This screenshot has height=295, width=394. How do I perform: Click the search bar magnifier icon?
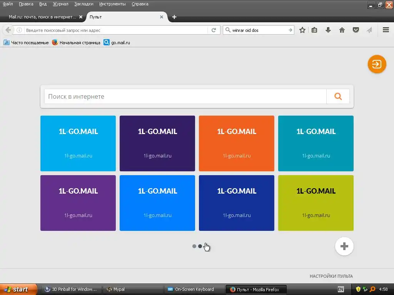(x=228, y=30)
